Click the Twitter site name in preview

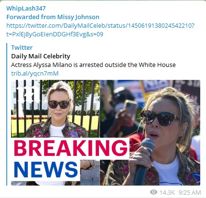22,47
